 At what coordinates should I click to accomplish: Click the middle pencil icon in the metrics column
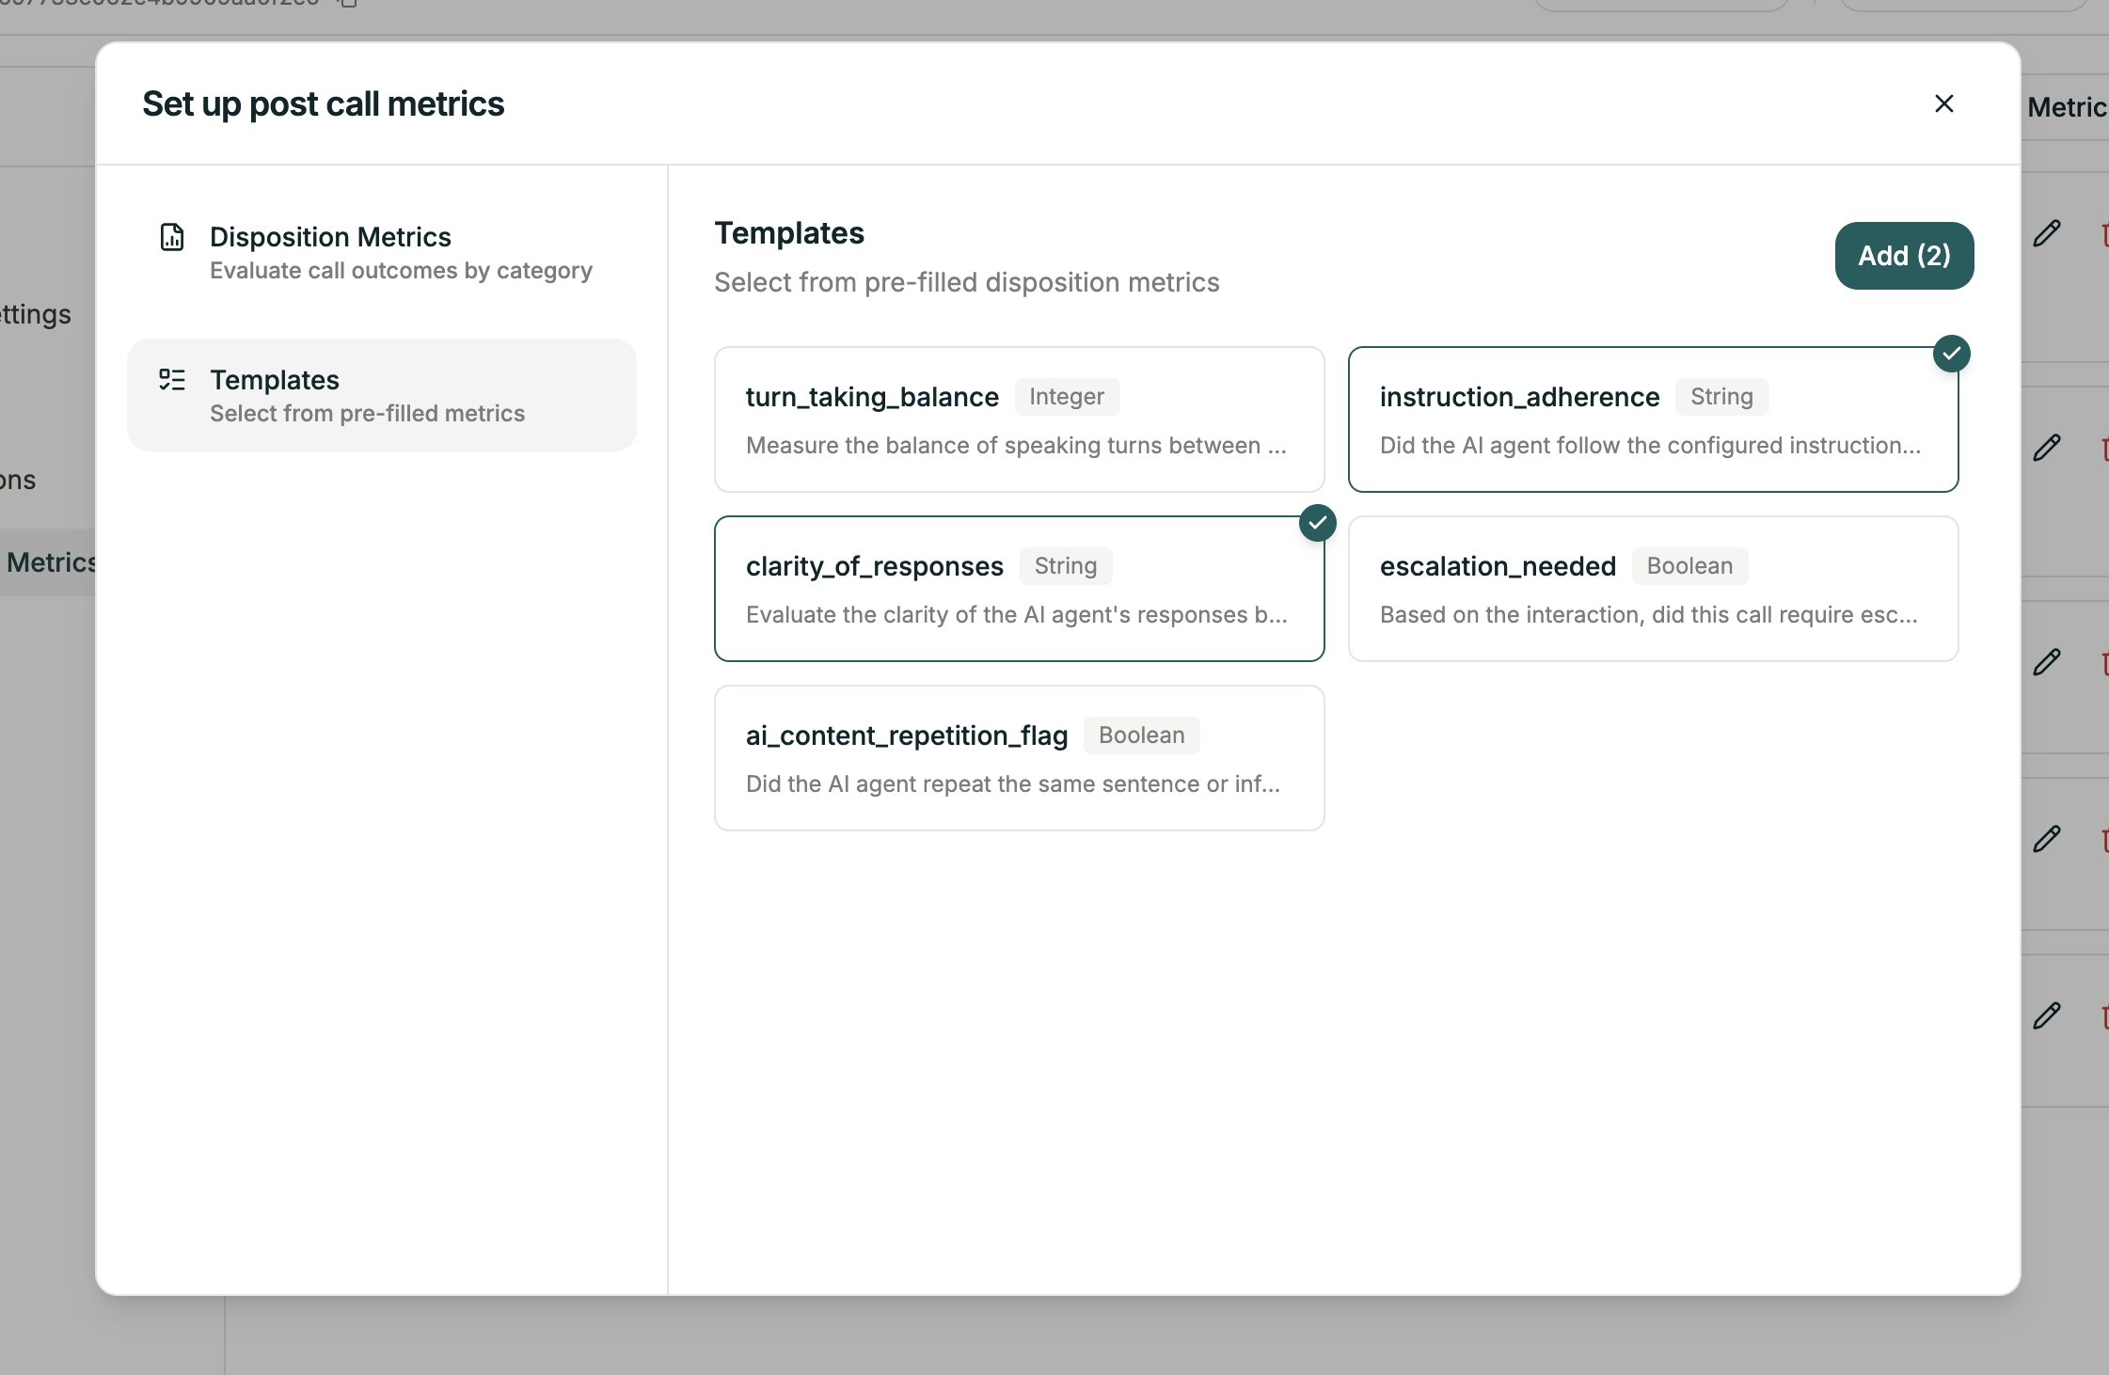(x=2049, y=663)
